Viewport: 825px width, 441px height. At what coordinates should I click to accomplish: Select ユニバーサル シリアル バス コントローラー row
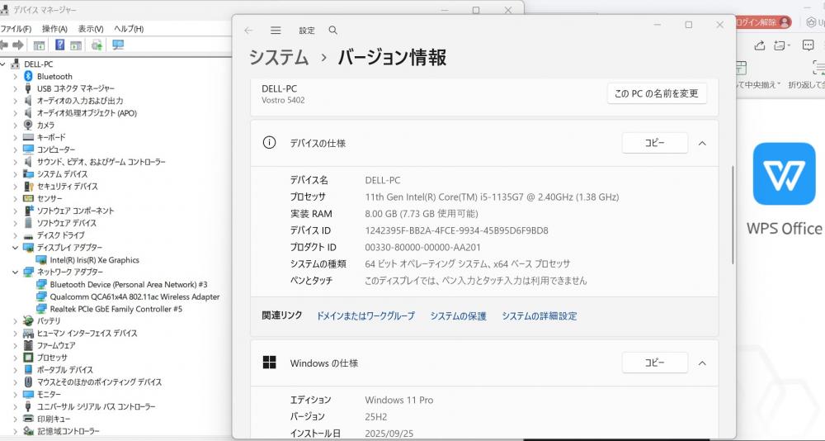(96, 407)
